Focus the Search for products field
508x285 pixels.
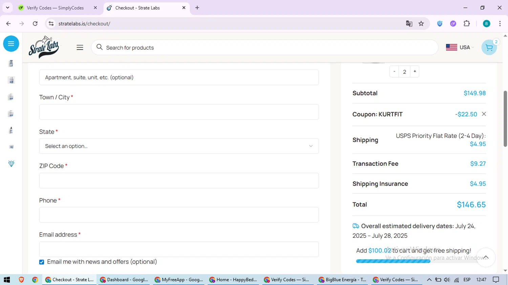pyautogui.click(x=264, y=48)
